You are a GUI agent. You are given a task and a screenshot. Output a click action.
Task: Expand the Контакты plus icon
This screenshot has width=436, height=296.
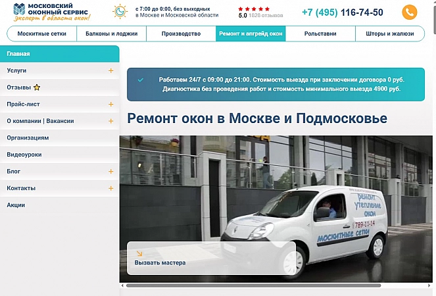click(x=110, y=188)
